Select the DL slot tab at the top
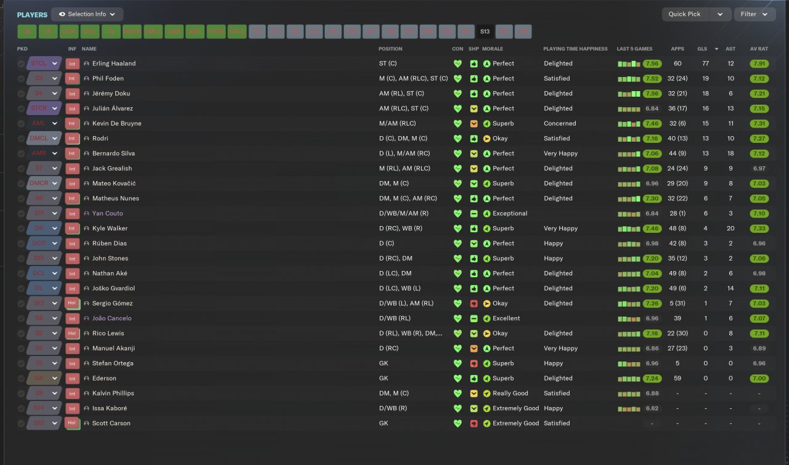 [x=111, y=31]
